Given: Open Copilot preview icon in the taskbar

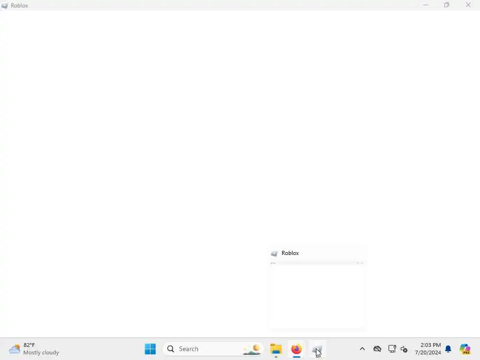Looking at the screenshot, I should click(x=465, y=349).
